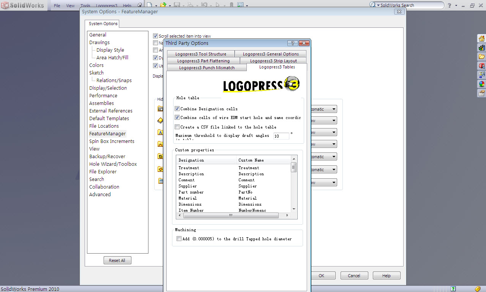The width and height of the screenshot is (486, 292).
Task: Open the sixth dropdown showing Automatic
Action: 324,170
